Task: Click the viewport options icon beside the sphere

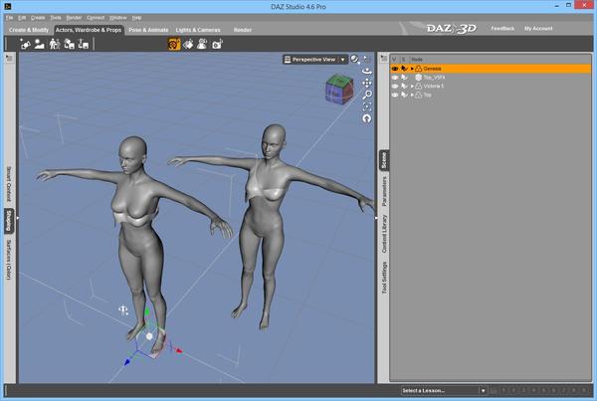Action: pos(367,59)
